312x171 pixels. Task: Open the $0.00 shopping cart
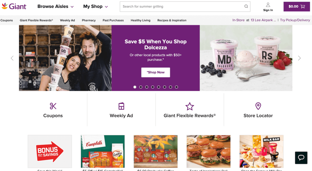(296, 6)
